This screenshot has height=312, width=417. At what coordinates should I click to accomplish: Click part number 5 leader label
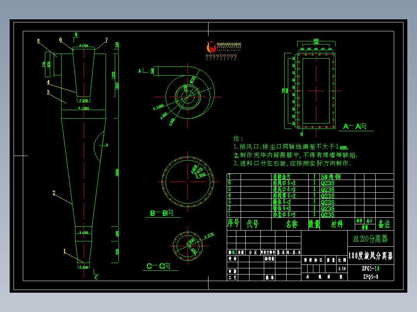pos(39,41)
